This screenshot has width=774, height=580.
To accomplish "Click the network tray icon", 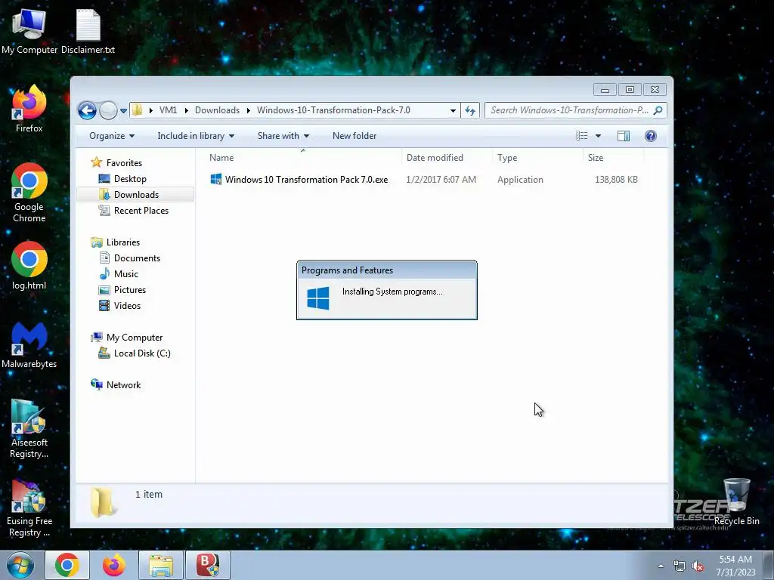I will coord(680,566).
